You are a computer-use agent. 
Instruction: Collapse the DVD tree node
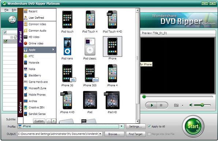pos(12,37)
